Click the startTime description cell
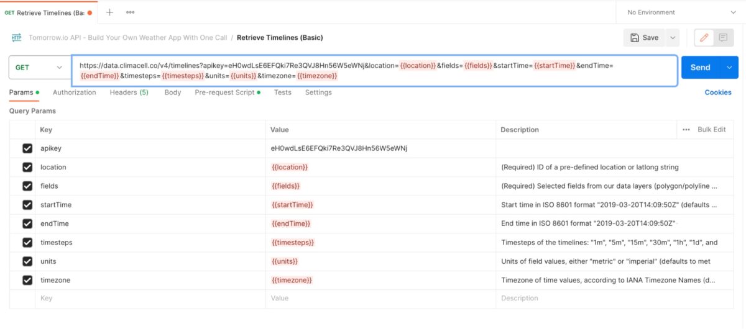746x329 pixels. click(x=614, y=205)
